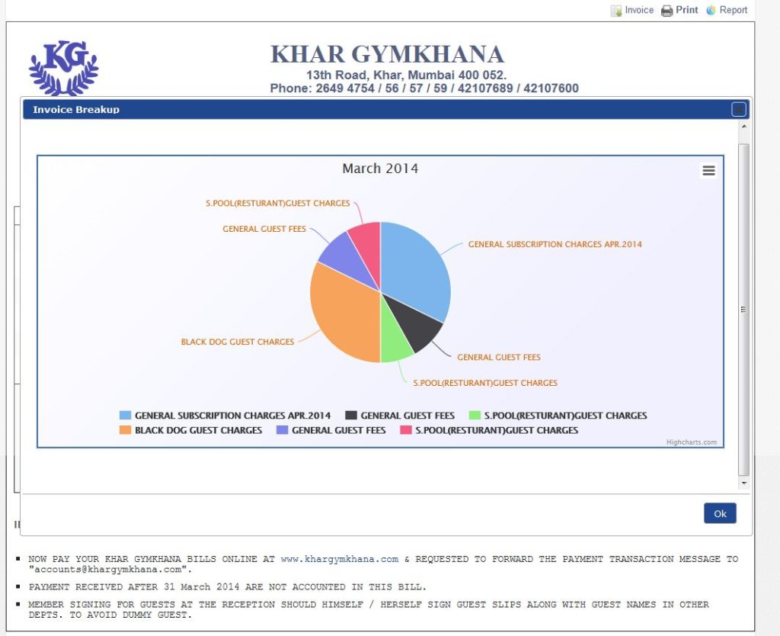Open the Highcharts.com credit link

click(691, 442)
